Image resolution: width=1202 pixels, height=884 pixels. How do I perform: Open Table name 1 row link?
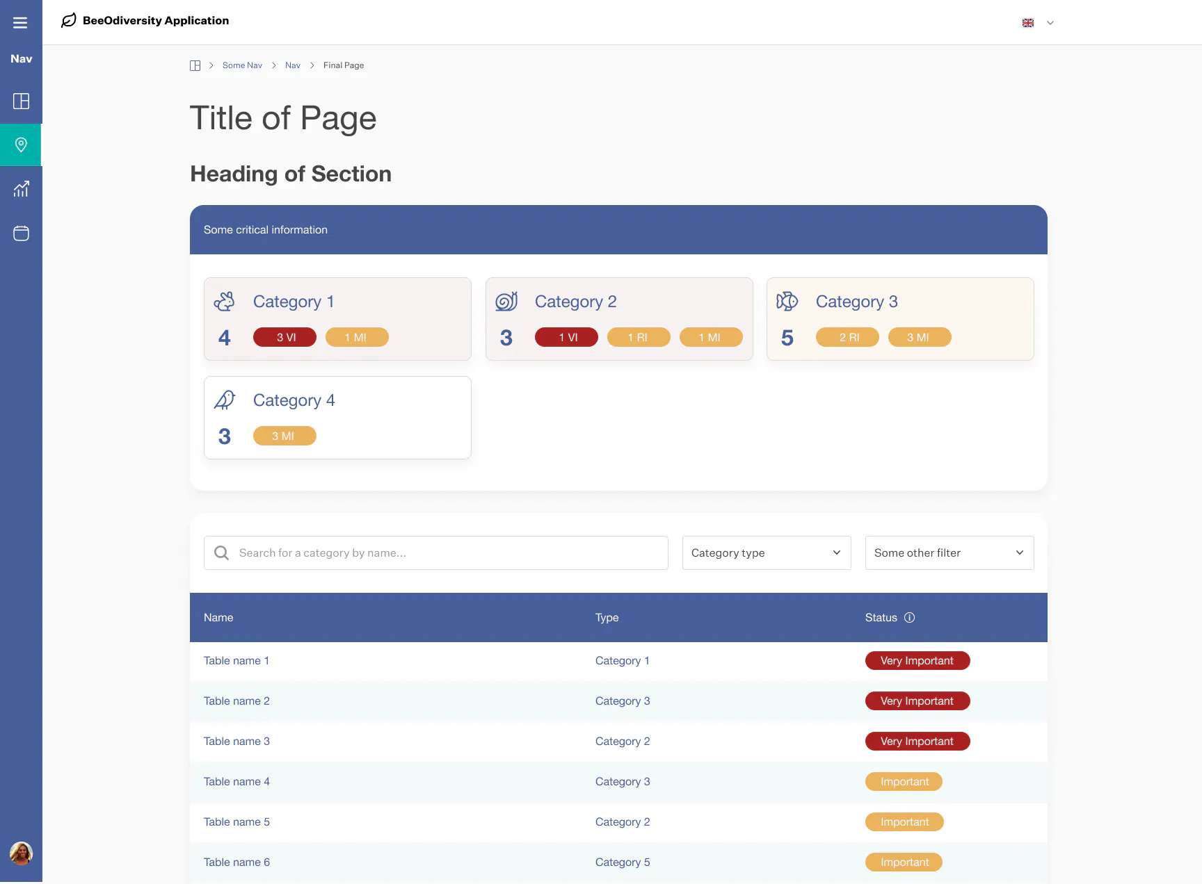[237, 661]
